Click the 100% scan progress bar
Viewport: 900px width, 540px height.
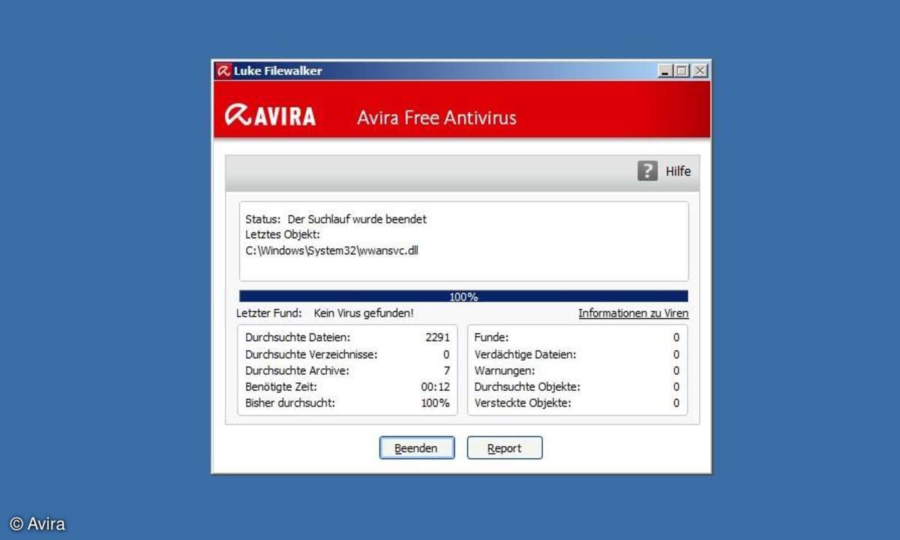coord(463,296)
